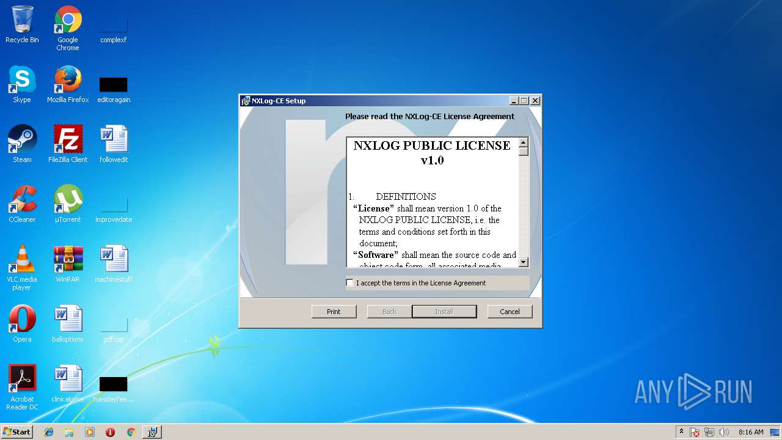Select the Google Chrome desktop shortcut
Screen dimensions: 782x440
[x=68, y=29]
